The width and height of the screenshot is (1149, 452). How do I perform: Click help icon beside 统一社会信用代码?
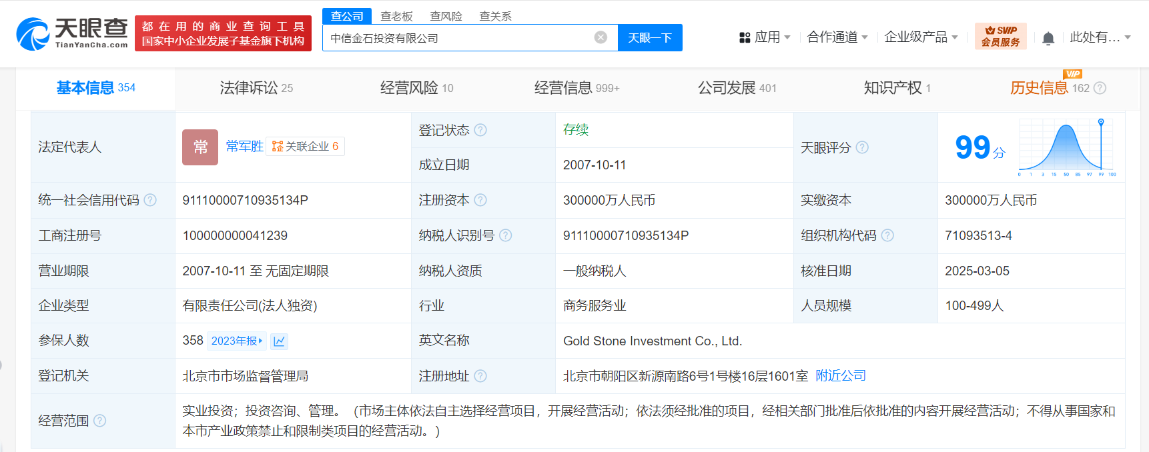click(150, 200)
